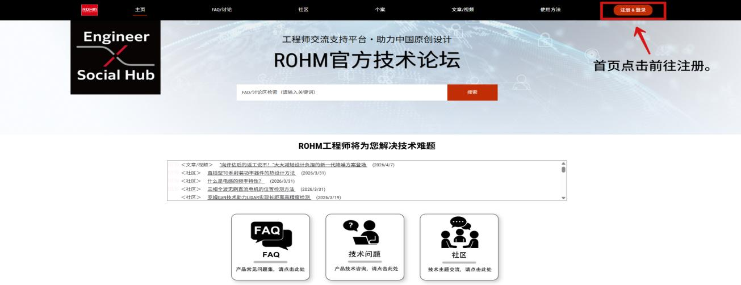Open the FAQ card with speech bubble icon

[x=270, y=247]
